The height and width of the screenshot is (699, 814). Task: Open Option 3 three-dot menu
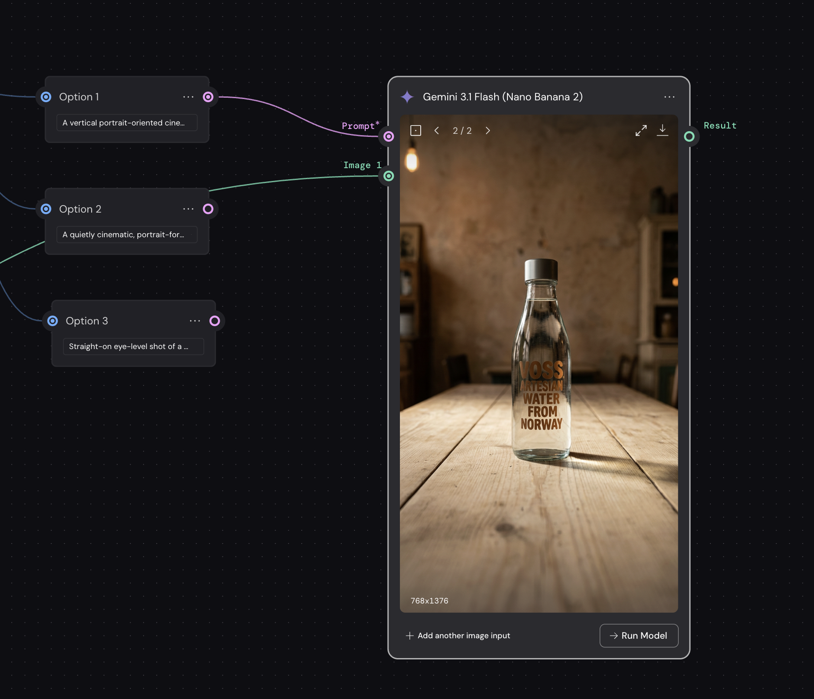point(195,321)
